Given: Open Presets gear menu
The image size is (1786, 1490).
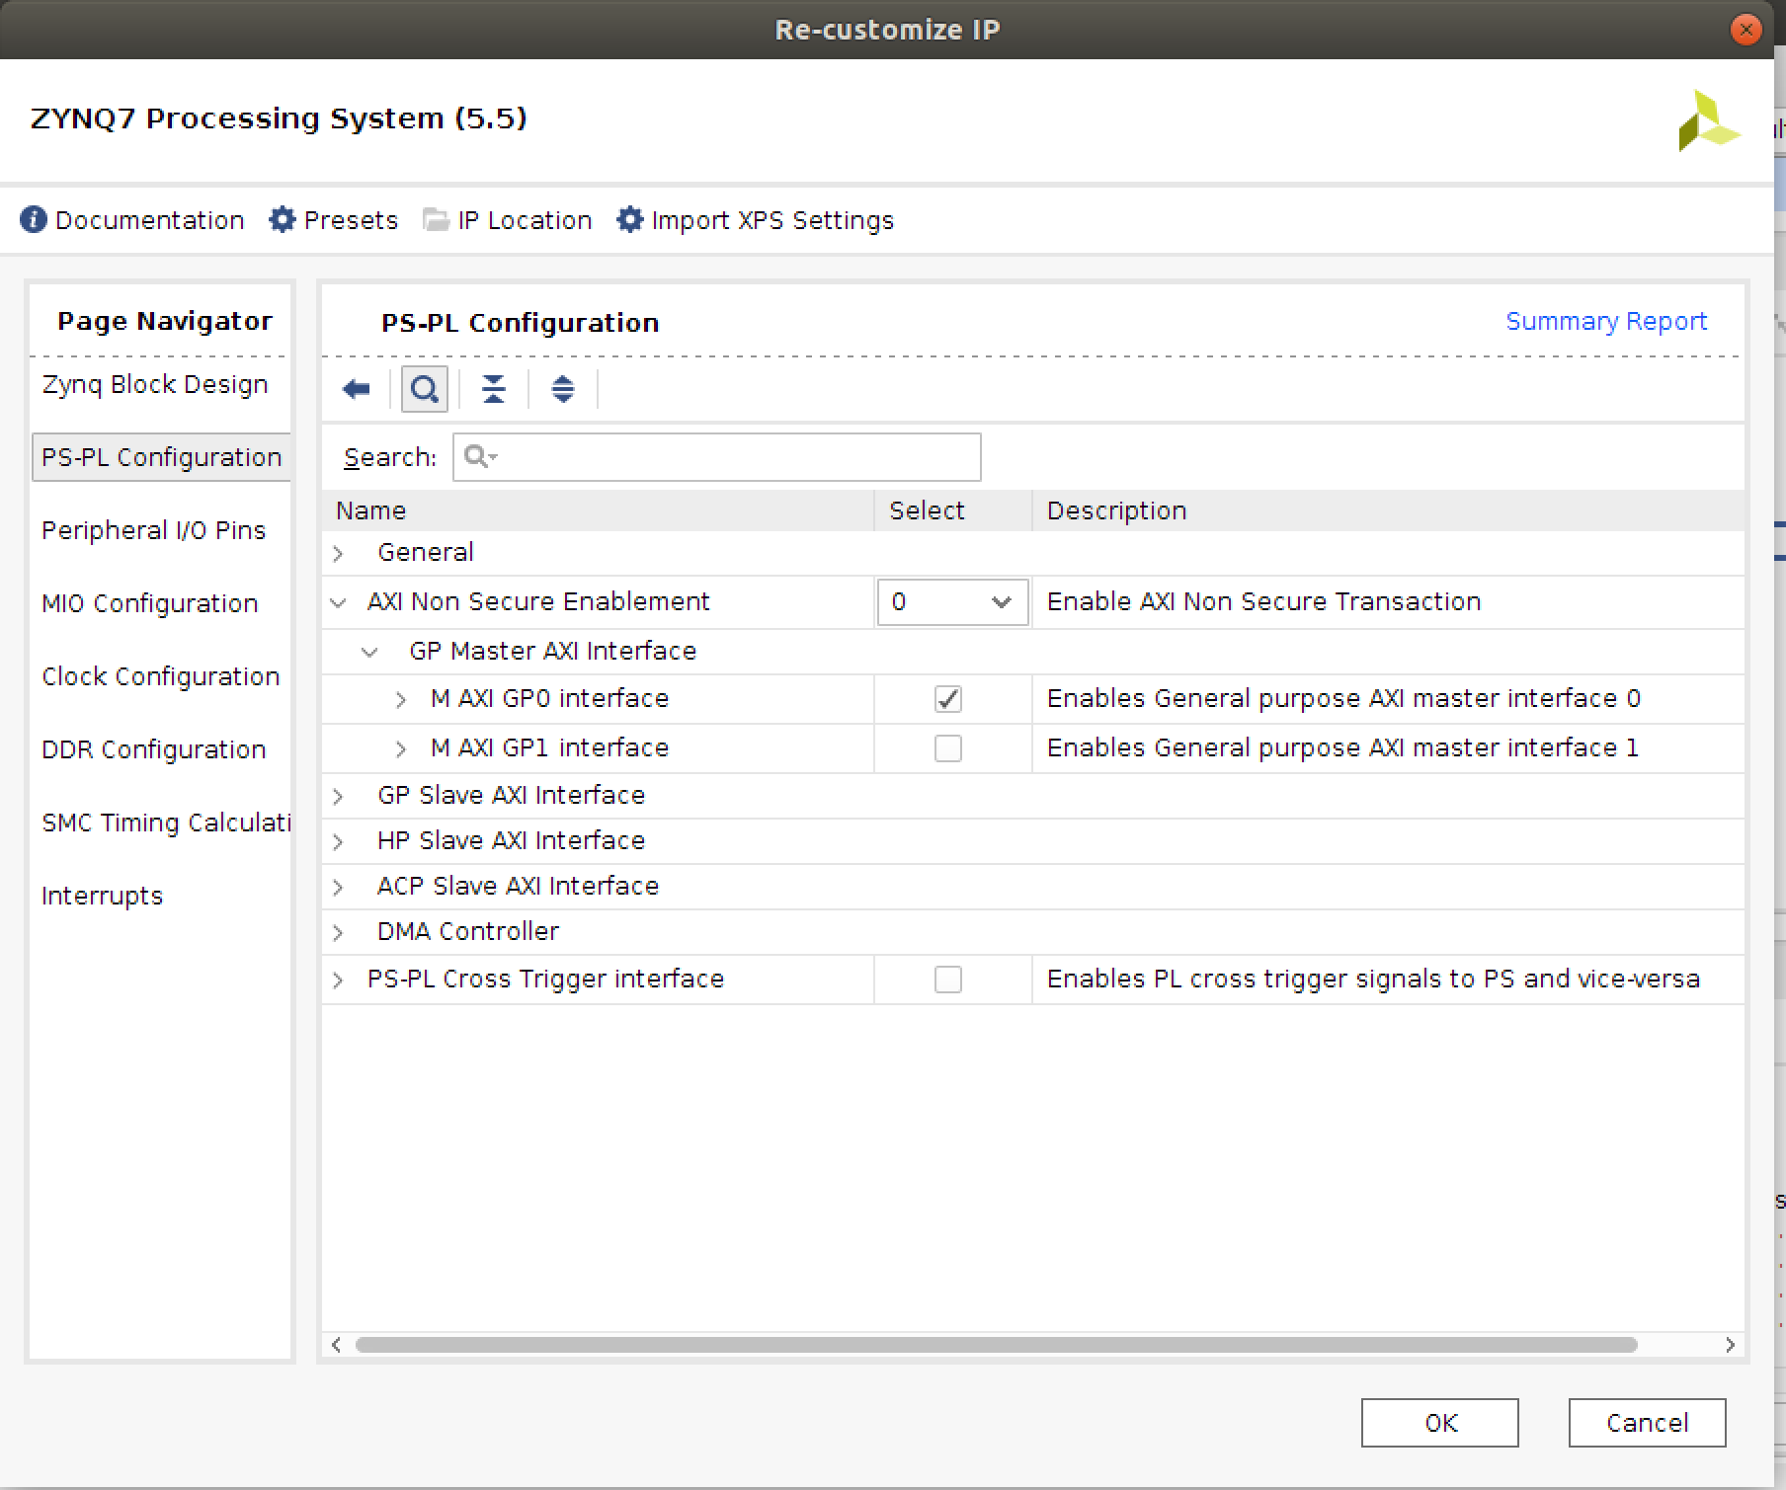Looking at the screenshot, I should click(x=283, y=219).
